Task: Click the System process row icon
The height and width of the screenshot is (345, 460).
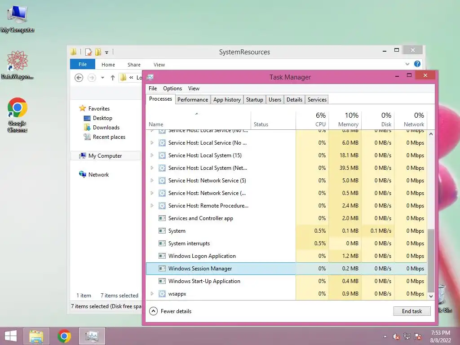Action: pyautogui.click(x=162, y=231)
